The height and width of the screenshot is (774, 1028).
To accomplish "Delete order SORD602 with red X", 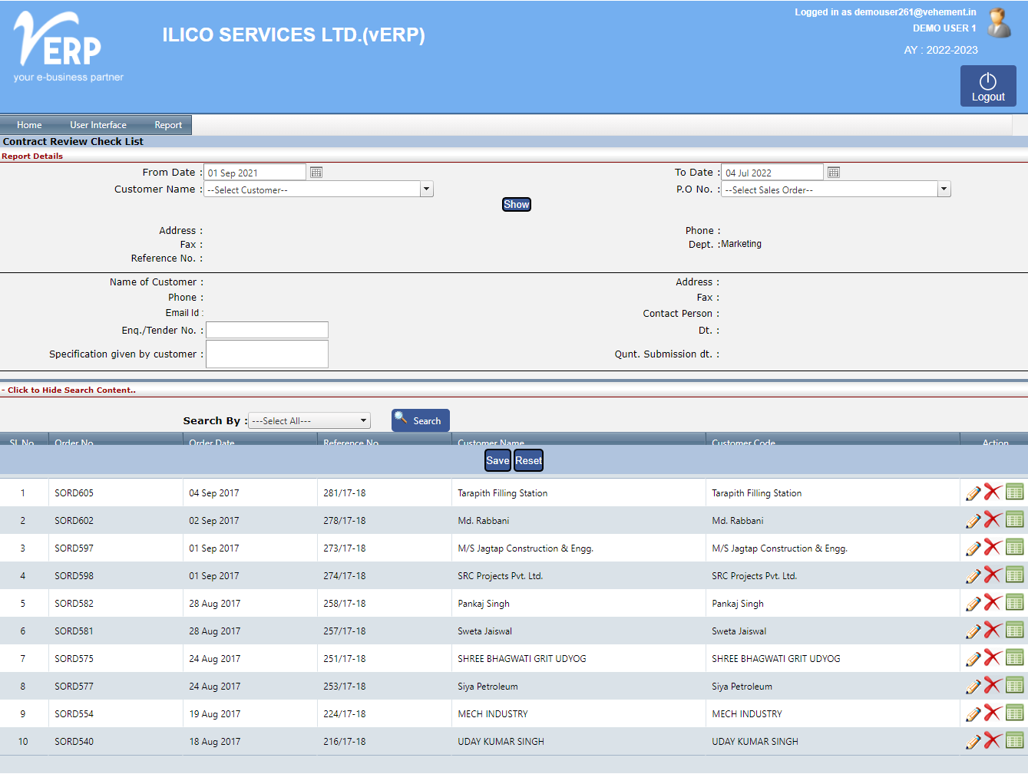I will 993,520.
